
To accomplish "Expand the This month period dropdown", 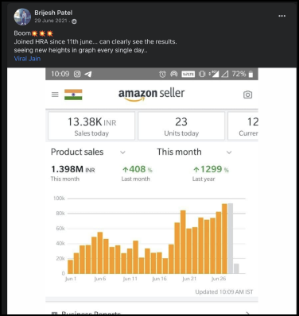I will [x=194, y=152].
